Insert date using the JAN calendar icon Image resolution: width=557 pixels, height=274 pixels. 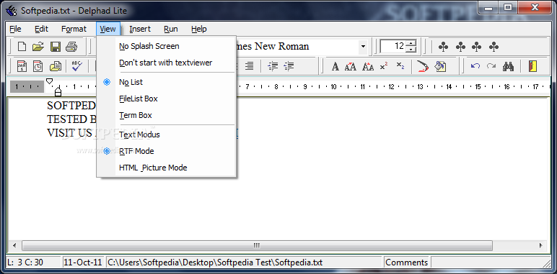(22, 66)
